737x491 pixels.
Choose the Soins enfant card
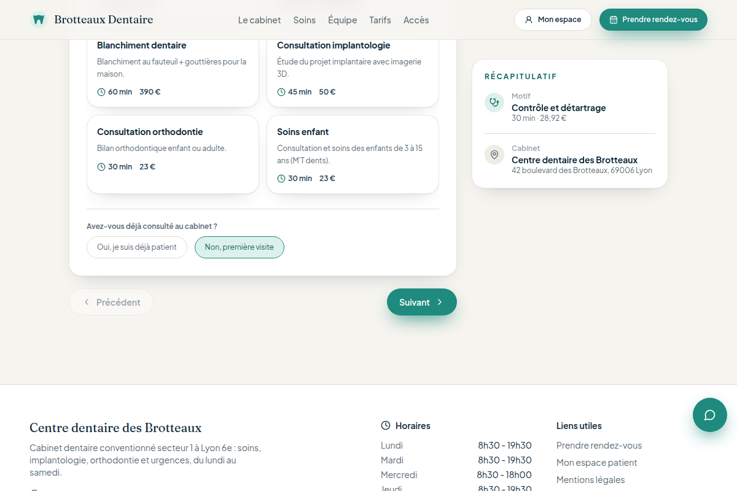pos(353,154)
